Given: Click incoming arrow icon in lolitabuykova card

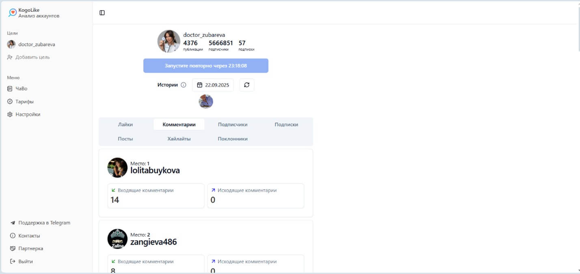Looking at the screenshot, I should pos(114,190).
